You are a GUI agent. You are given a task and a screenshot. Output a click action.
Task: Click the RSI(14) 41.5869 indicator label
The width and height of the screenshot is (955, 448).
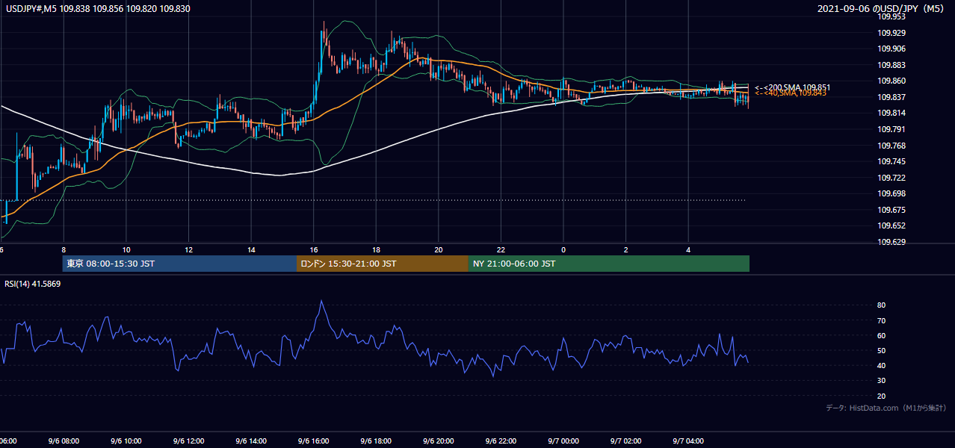33,284
